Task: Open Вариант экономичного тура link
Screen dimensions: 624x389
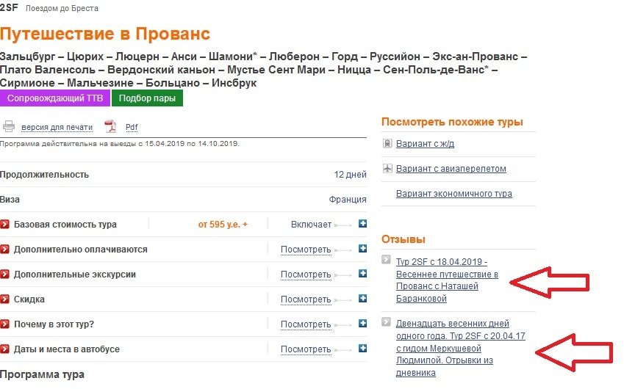Action: click(453, 194)
